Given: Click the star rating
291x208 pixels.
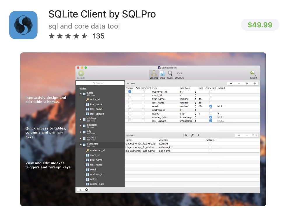Looking at the screenshot, I should pos(68,36).
